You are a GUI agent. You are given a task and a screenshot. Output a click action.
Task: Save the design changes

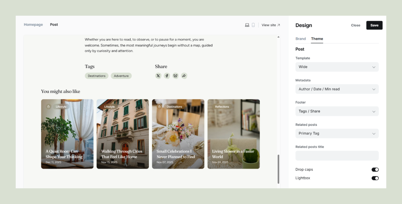(374, 25)
